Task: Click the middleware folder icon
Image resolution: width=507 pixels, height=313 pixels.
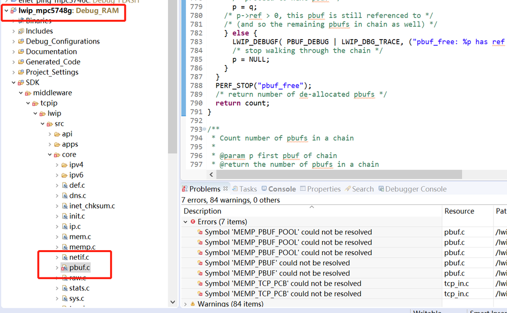Action: point(28,93)
